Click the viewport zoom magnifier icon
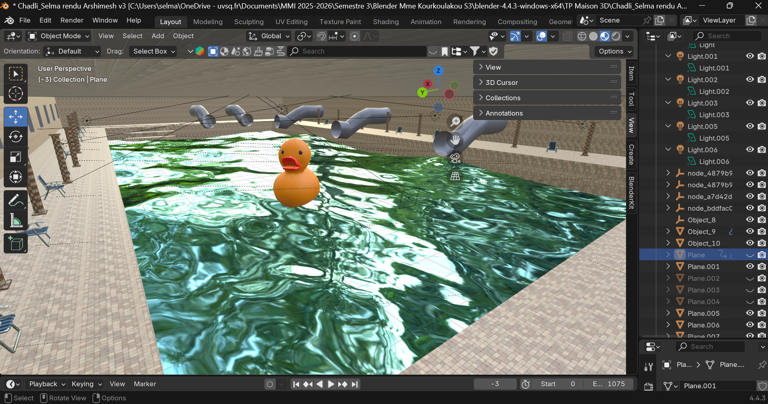 pos(455,122)
